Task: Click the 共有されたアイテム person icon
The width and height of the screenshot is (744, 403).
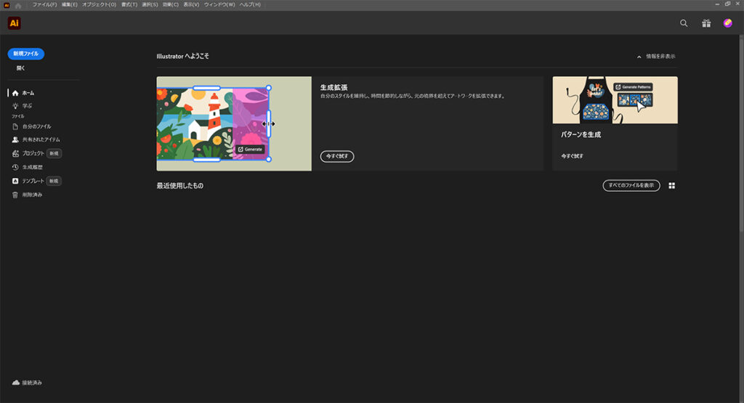Action: [x=15, y=139]
